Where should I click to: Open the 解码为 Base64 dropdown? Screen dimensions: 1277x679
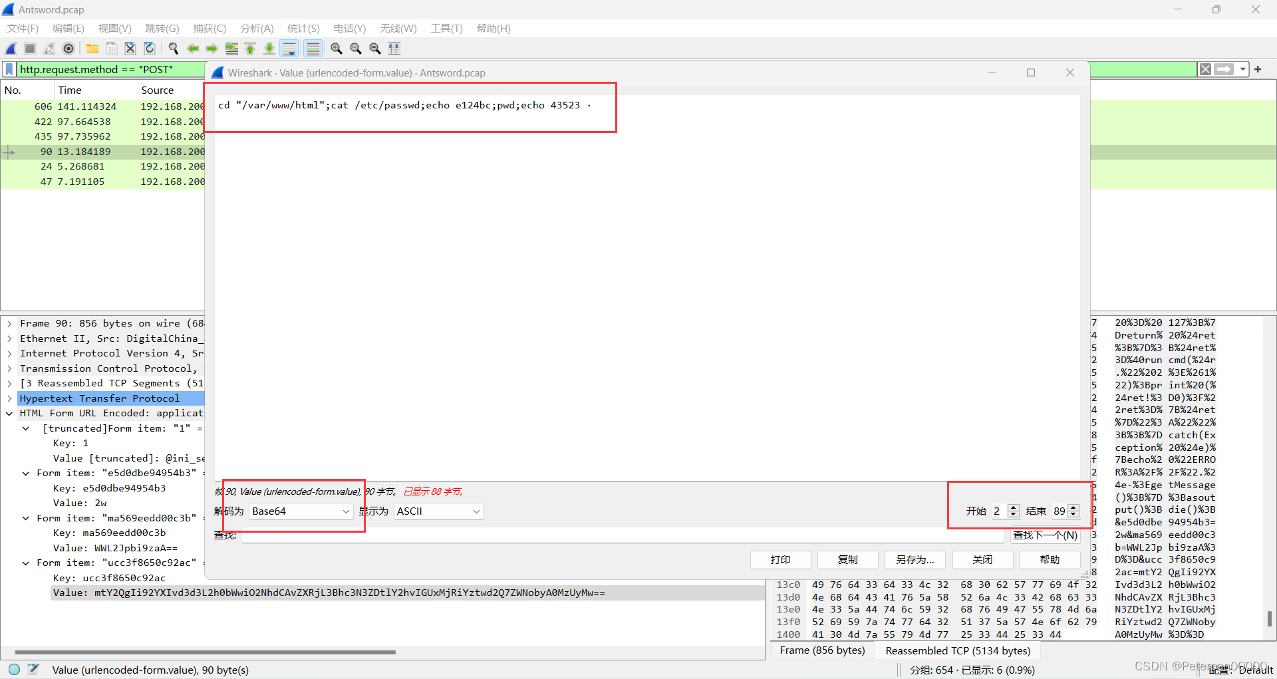click(x=301, y=511)
